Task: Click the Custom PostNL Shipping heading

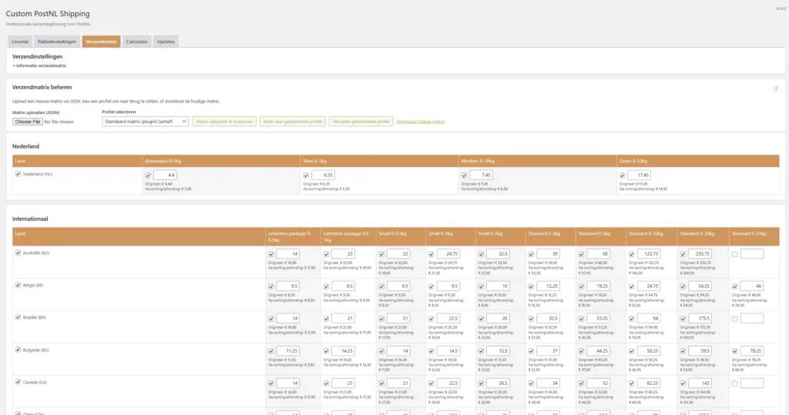Action: 48,14
